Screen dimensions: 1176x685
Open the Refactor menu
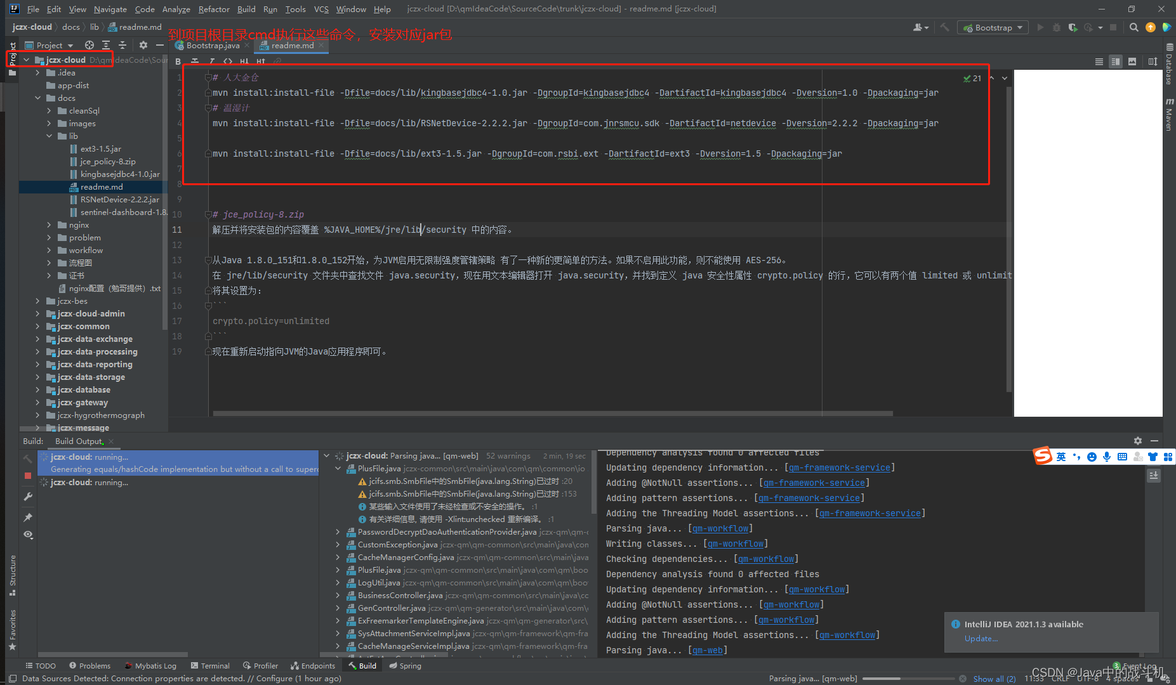point(214,9)
